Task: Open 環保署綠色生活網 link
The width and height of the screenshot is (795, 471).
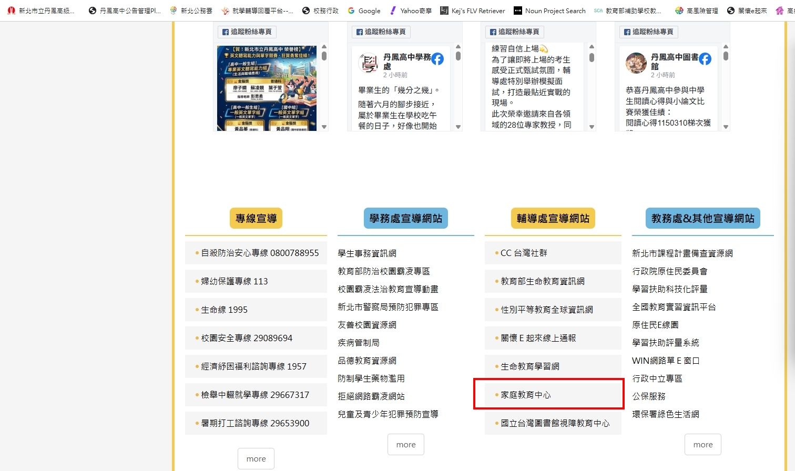Action: [x=666, y=414]
